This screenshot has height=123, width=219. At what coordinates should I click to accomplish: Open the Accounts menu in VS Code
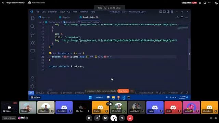click(33, 78)
